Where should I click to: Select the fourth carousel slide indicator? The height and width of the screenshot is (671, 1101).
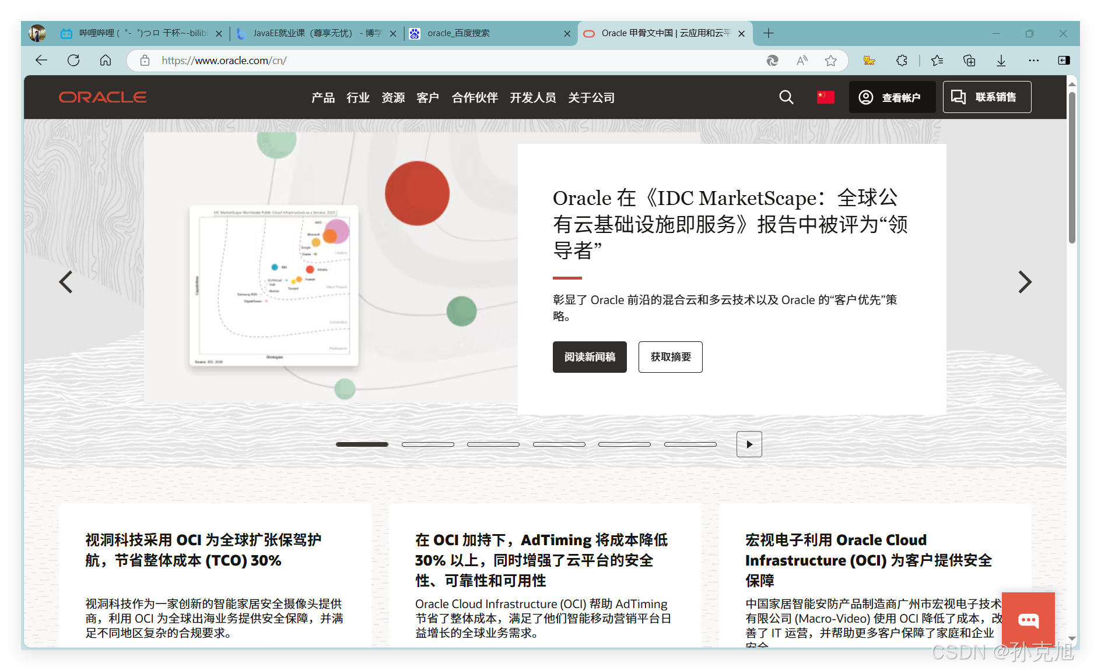click(559, 444)
